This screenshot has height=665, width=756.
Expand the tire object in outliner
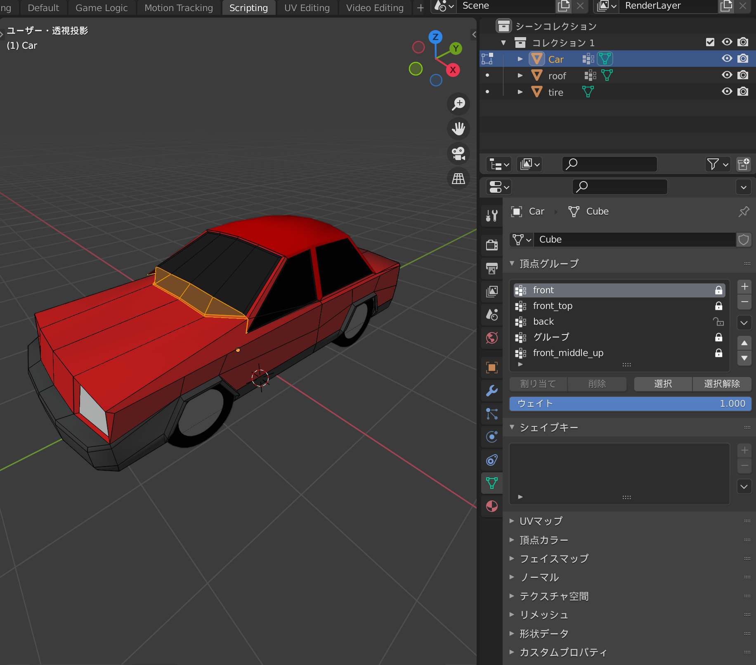click(x=520, y=92)
